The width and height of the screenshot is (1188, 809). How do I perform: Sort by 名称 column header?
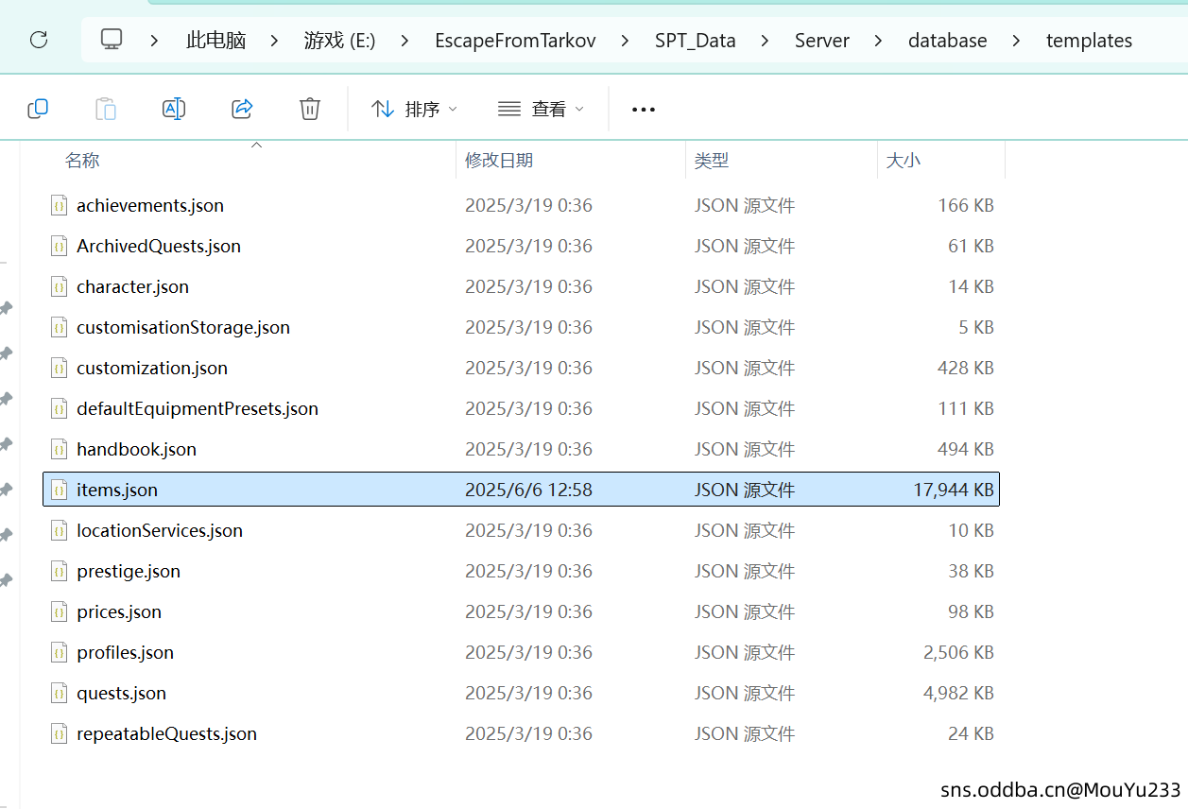(x=82, y=161)
